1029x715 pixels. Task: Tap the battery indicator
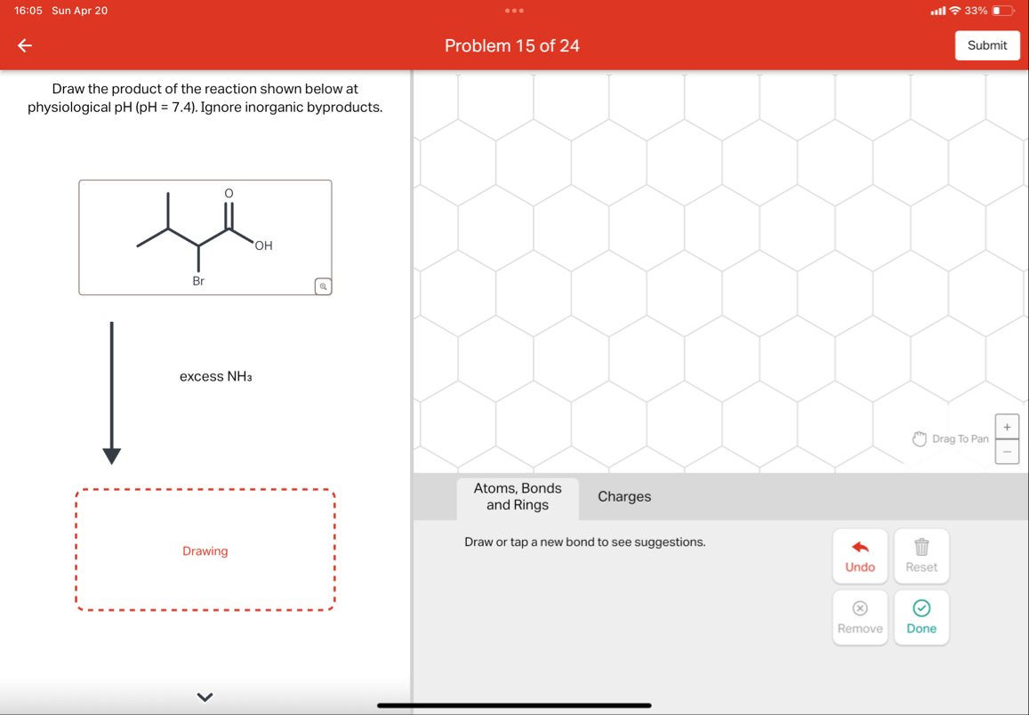[1001, 11]
